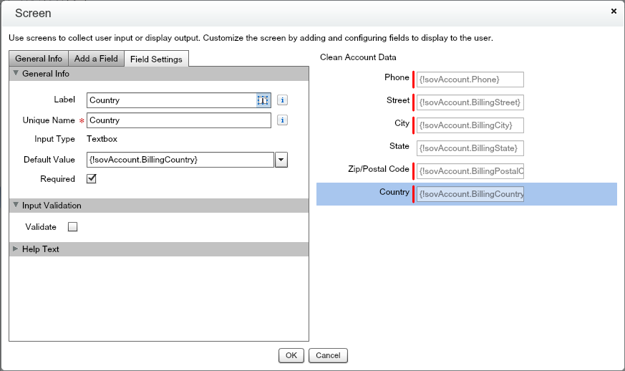Click into the Unique Name text field
Image resolution: width=625 pixels, height=371 pixels.
coord(179,120)
